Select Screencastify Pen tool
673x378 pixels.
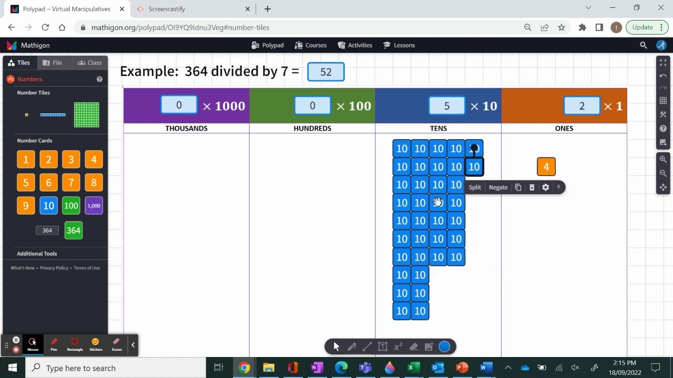point(54,344)
